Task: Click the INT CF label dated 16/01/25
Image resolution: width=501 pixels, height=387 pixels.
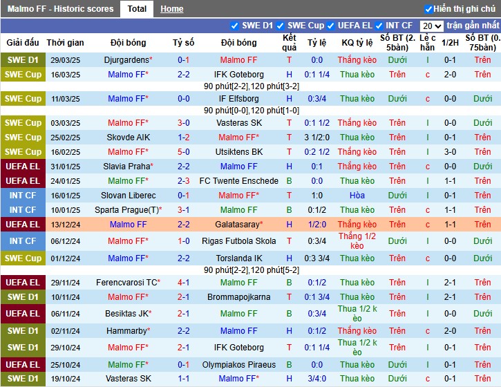Action: [23, 196]
